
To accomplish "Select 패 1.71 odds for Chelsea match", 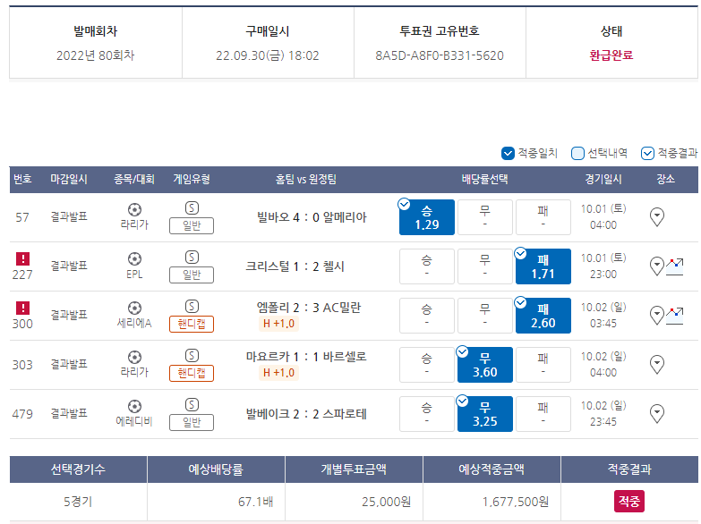I will coord(543,266).
